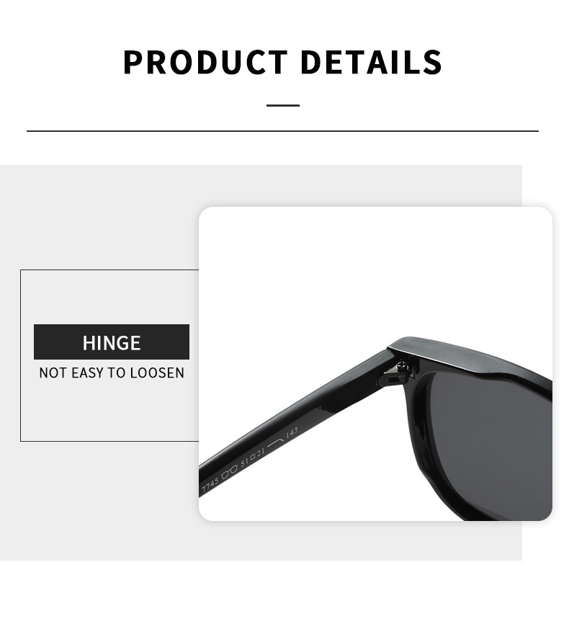Click the metal hinge screw on the sunglasses

pos(403,365)
